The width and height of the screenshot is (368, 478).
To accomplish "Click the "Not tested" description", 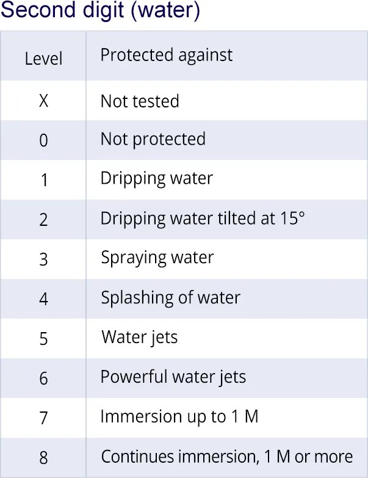I will tap(140, 101).
